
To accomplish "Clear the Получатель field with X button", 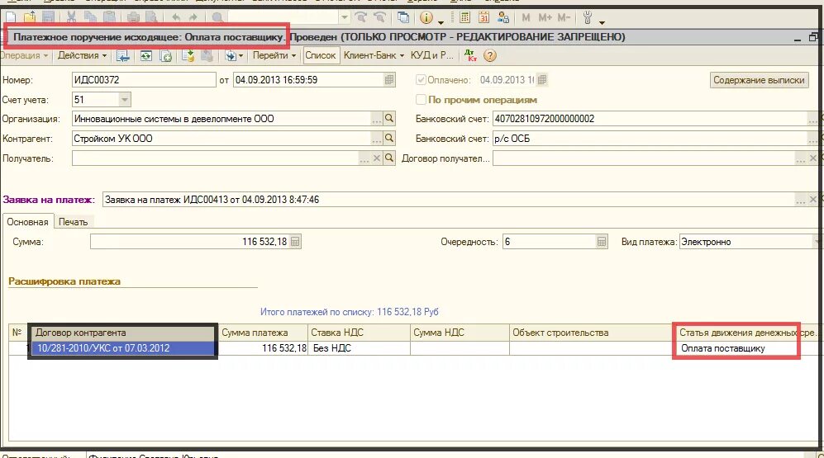I will coord(376,158).
